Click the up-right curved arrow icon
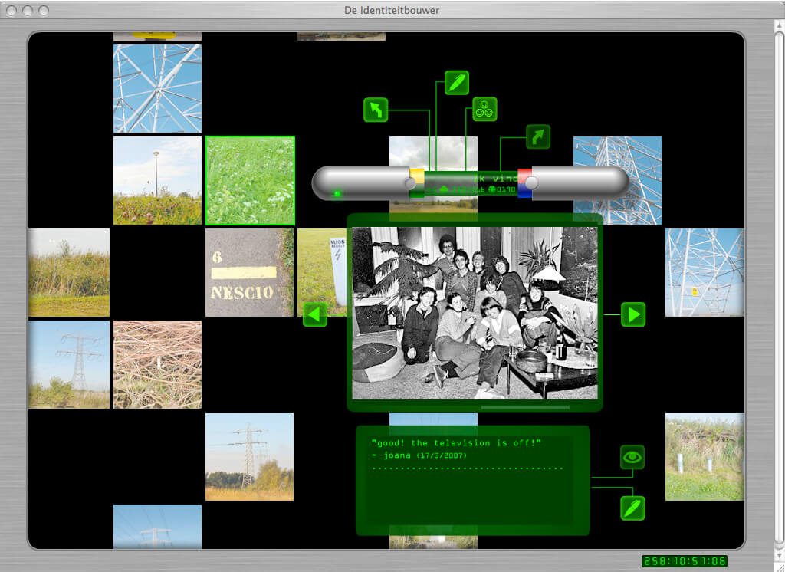The height and width of the screenshot is (572, 785). (538, 136)
